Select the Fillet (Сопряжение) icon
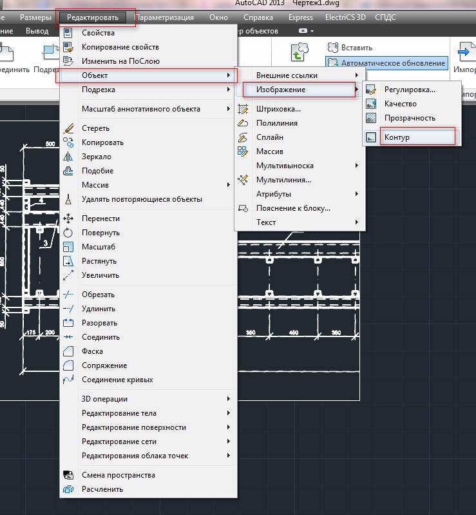 click(69, 365)
